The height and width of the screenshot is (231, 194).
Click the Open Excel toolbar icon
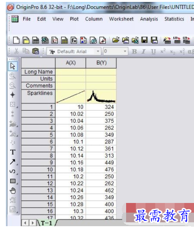coord(135,40)
